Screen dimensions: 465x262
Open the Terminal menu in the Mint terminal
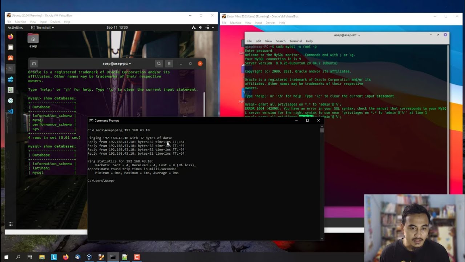click(295, 41)
